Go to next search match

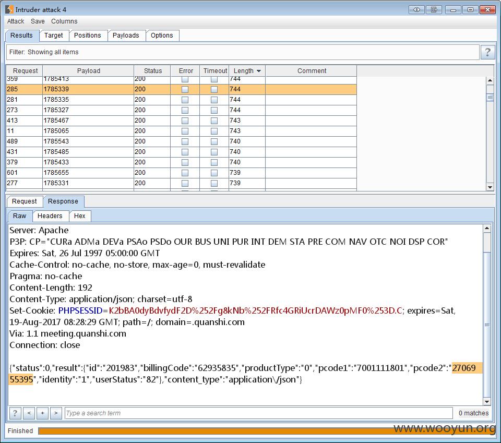click(56, 413)
